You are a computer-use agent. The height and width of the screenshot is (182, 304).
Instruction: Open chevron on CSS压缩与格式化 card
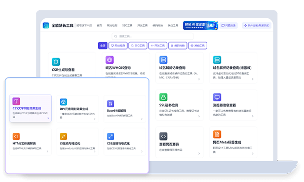click(x=142, y=152)
